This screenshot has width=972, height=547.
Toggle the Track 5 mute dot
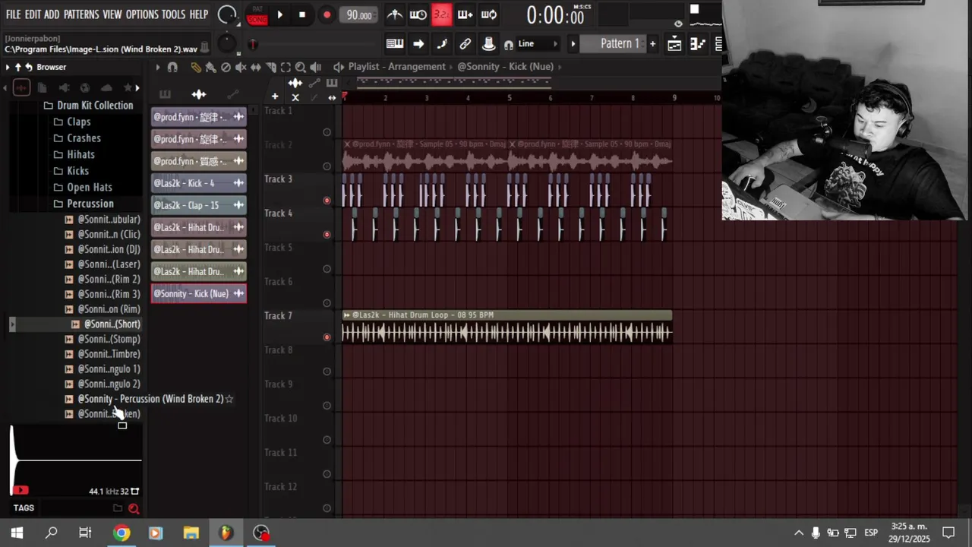click(327, 269)
